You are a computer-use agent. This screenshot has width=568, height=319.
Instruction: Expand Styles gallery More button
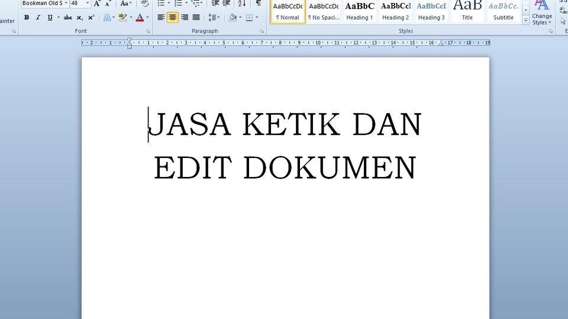pyautogui.click(x=525, y=20)
